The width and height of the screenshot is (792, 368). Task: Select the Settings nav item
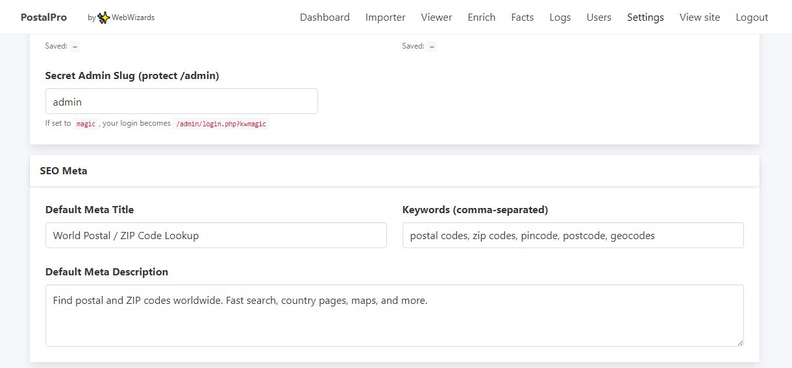coord(645,17)
